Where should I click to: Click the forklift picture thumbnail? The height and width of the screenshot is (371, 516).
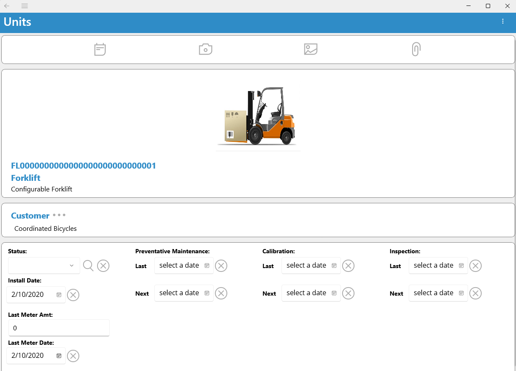click(x=259, y=116)
